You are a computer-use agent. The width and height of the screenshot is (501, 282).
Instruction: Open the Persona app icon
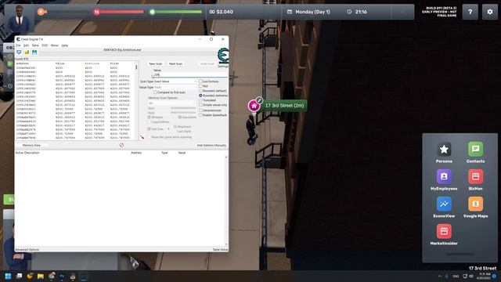tap(444, 150)
